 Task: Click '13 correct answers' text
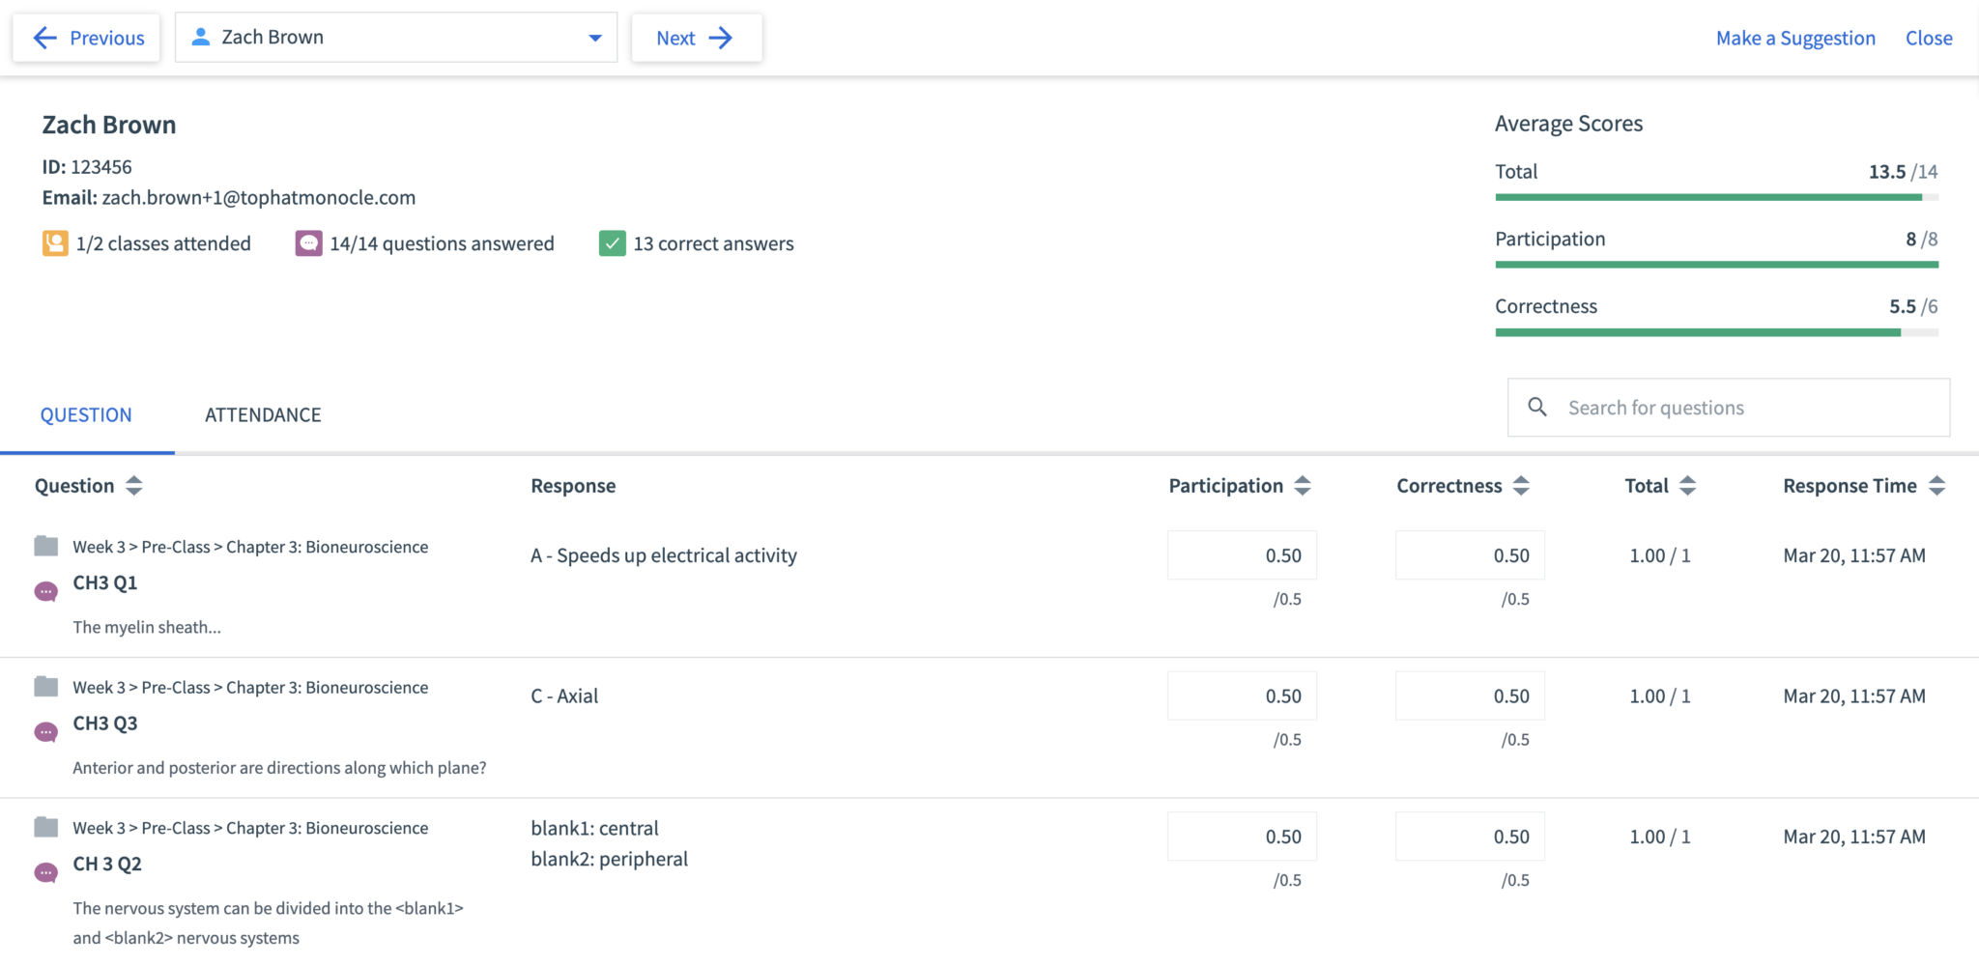coord(713,243)
